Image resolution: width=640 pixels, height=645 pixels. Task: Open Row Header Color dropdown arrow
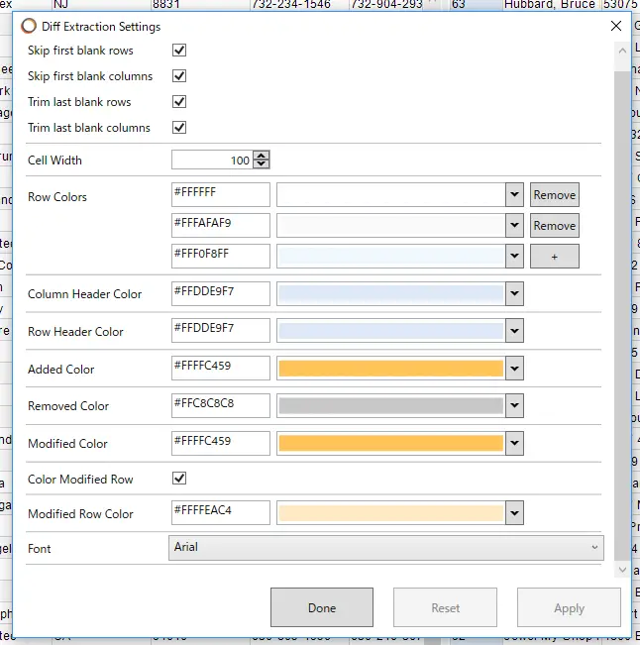pos(514,330)
